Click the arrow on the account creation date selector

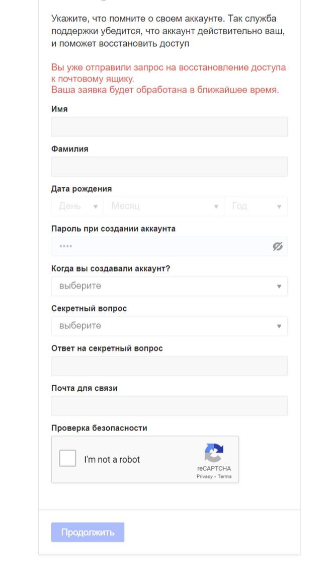coord(279,286)
